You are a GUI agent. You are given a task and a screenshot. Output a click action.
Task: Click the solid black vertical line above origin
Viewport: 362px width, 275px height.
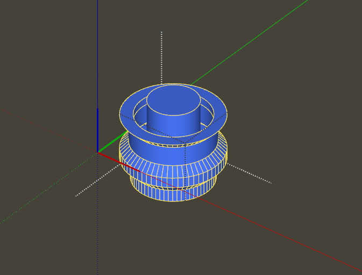pyautogui.click(x=97, y=54)
